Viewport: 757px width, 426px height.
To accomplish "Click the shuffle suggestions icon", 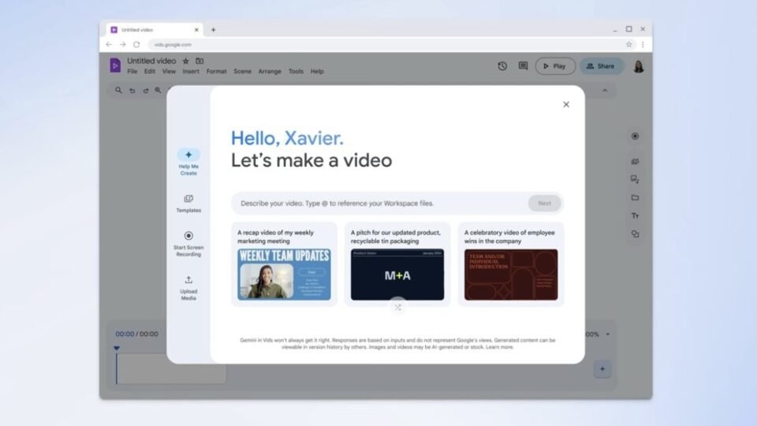I will (x=397, y=307).
